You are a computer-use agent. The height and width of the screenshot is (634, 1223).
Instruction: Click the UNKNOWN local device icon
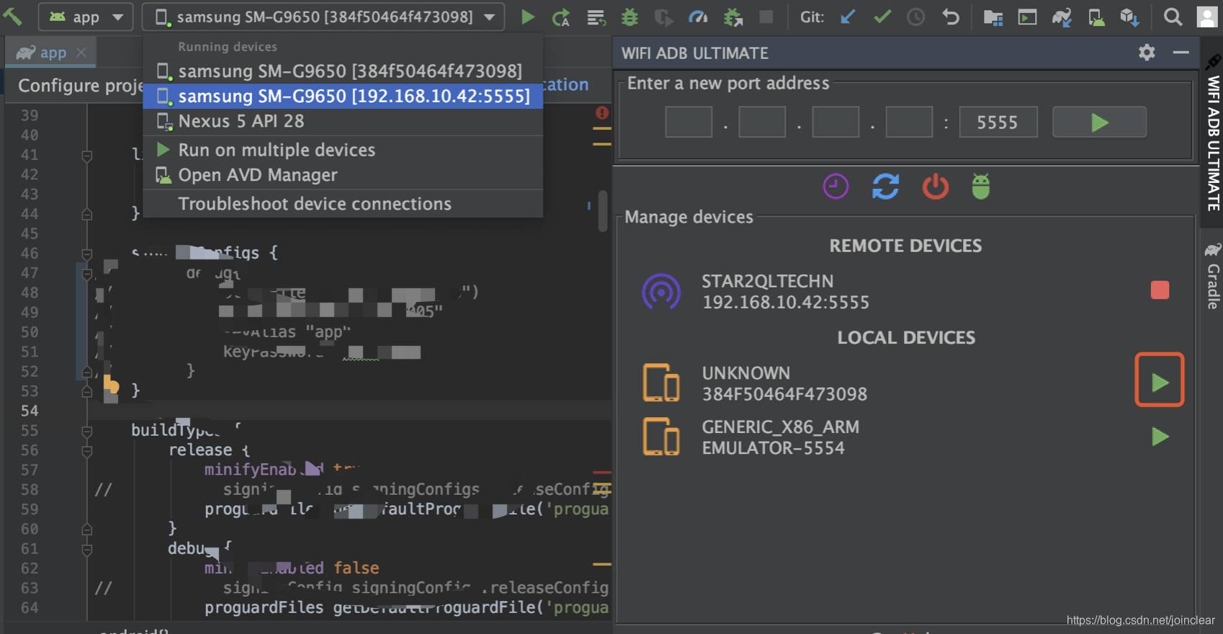pos(661,383)
